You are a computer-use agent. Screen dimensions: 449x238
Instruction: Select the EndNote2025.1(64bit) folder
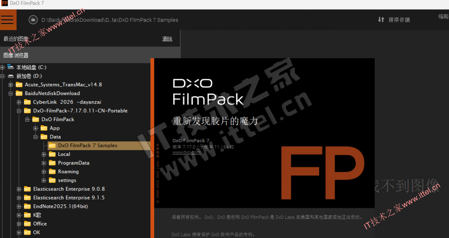click(x=60, y=206)
